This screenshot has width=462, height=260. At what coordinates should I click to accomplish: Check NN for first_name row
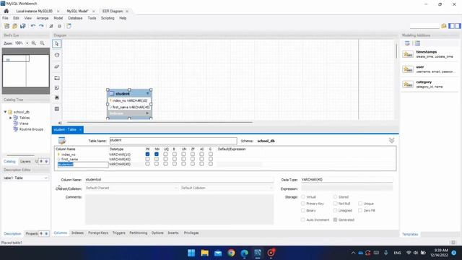[x=157, y=159]
